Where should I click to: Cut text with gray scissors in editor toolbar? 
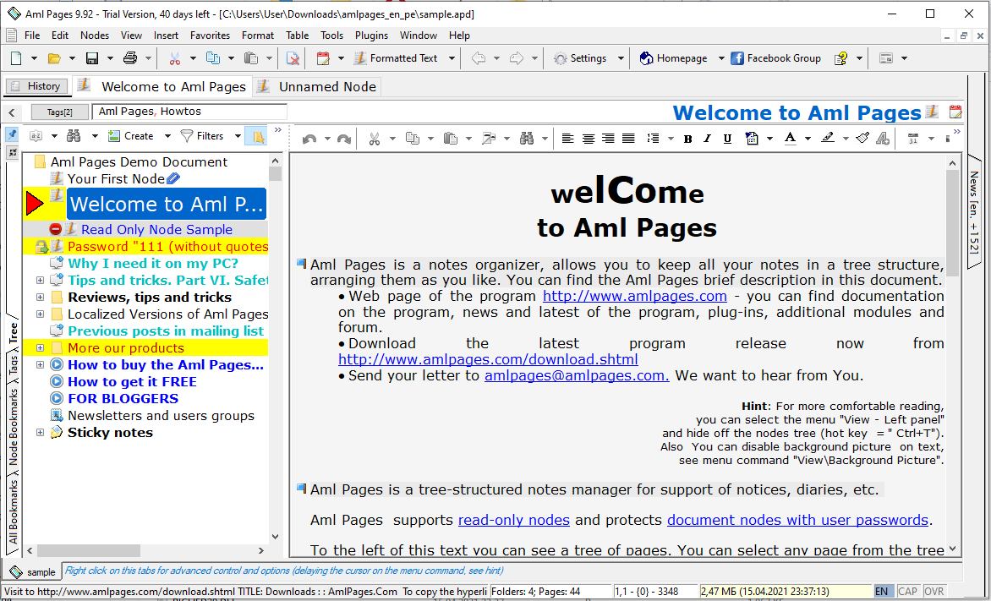point(375,139)
